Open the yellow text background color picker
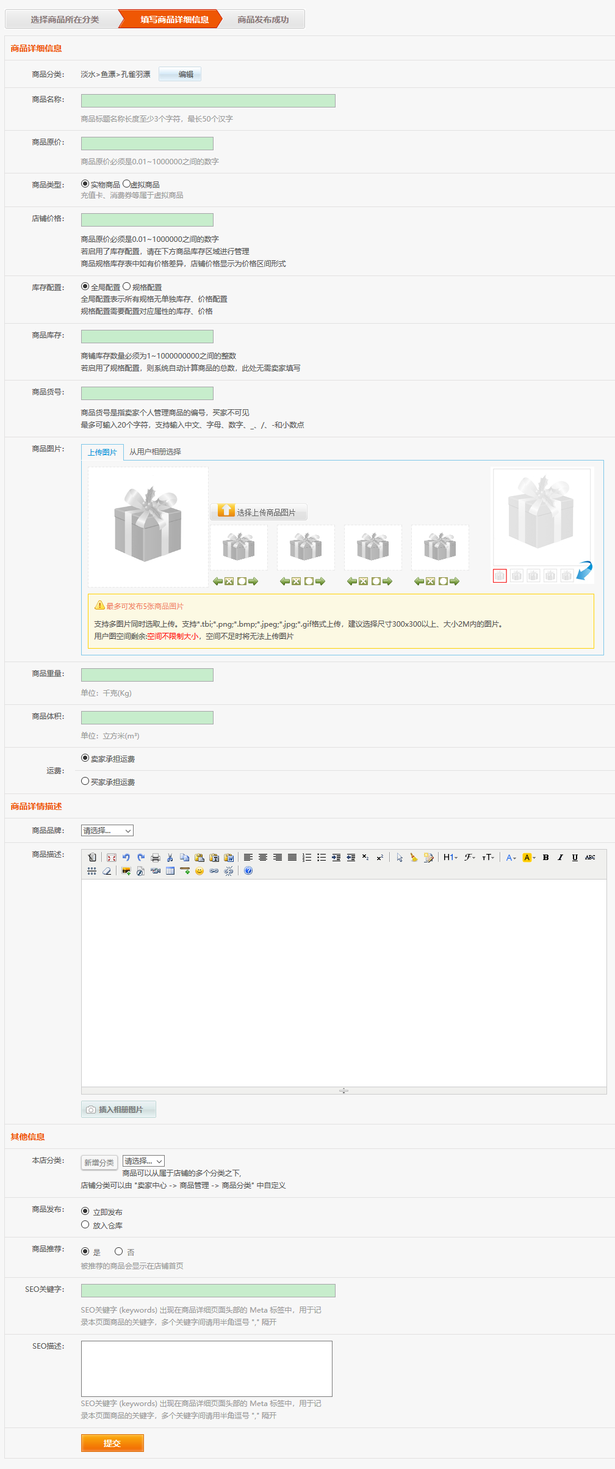The width and height of the screenshot is (615, 1469). 529,858
